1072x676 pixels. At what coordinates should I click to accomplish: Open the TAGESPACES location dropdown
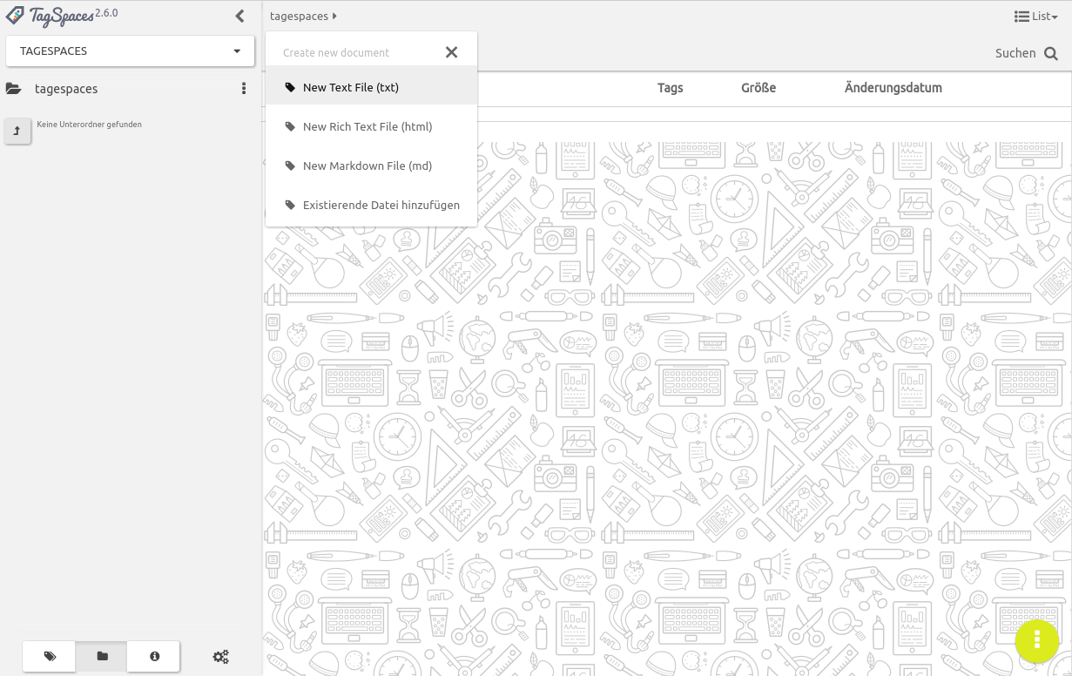130,51
